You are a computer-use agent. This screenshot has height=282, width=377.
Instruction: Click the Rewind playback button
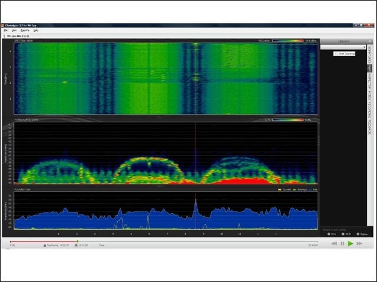coord(334,244)
